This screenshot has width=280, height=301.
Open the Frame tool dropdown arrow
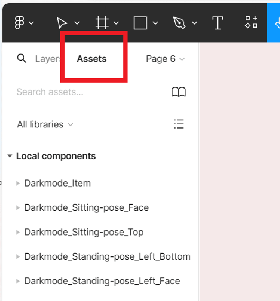pyautogui.click(x=116, y=23)
